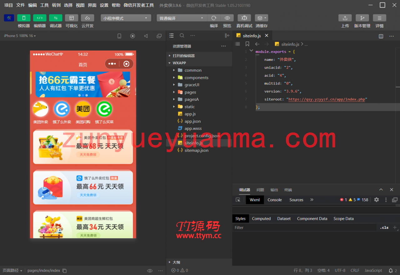Open the iPhone 5 device selector dropdown
This screenshot has height=275, width=400.
point(20,36)
